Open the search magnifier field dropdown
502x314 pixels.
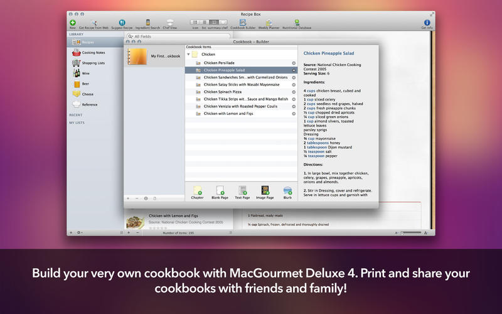click(x=131, y=36)
